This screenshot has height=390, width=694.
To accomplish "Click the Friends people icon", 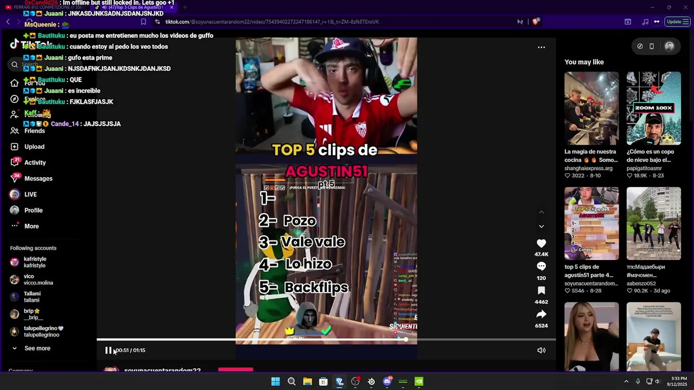I will coord(15,131).
